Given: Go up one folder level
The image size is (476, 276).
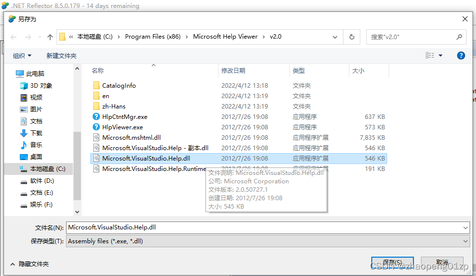Looking at the screenshot, I should pos(50,37).
